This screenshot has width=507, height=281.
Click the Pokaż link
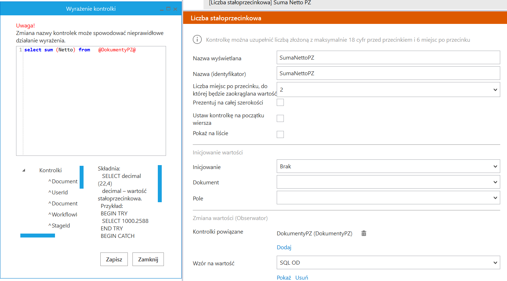(284, 278)
